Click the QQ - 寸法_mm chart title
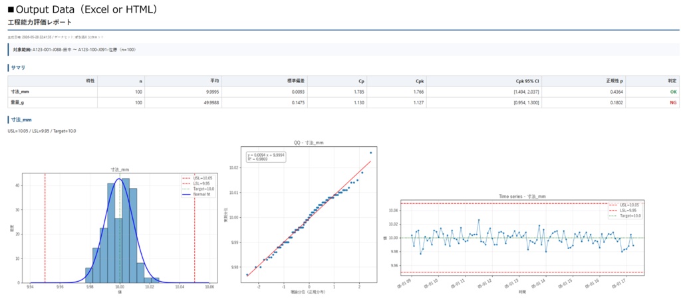This screenshot has height=303, width=681. [309, 142]
